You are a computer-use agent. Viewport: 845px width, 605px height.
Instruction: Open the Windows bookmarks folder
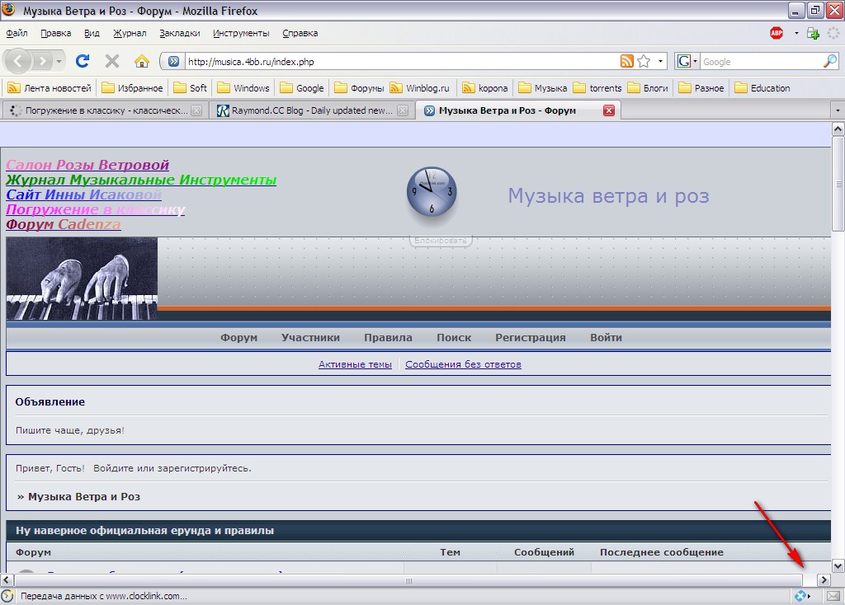(x=243, y=87)
